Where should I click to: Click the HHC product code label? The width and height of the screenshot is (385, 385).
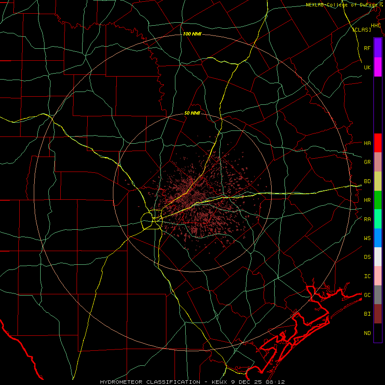376,26
